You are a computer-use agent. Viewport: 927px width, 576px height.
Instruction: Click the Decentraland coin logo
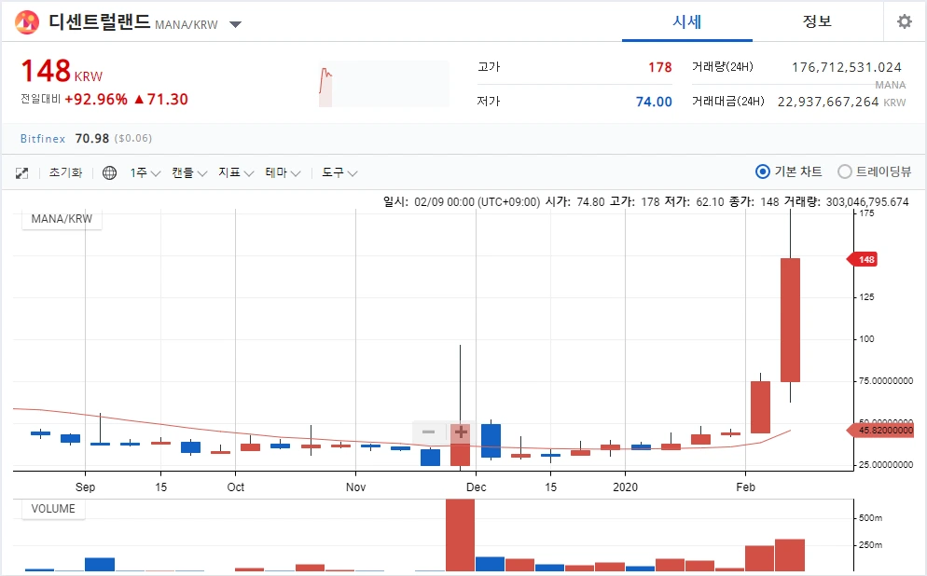coord(25,21)
